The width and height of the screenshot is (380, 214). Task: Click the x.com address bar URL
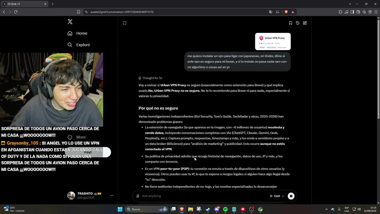[122, 12]
